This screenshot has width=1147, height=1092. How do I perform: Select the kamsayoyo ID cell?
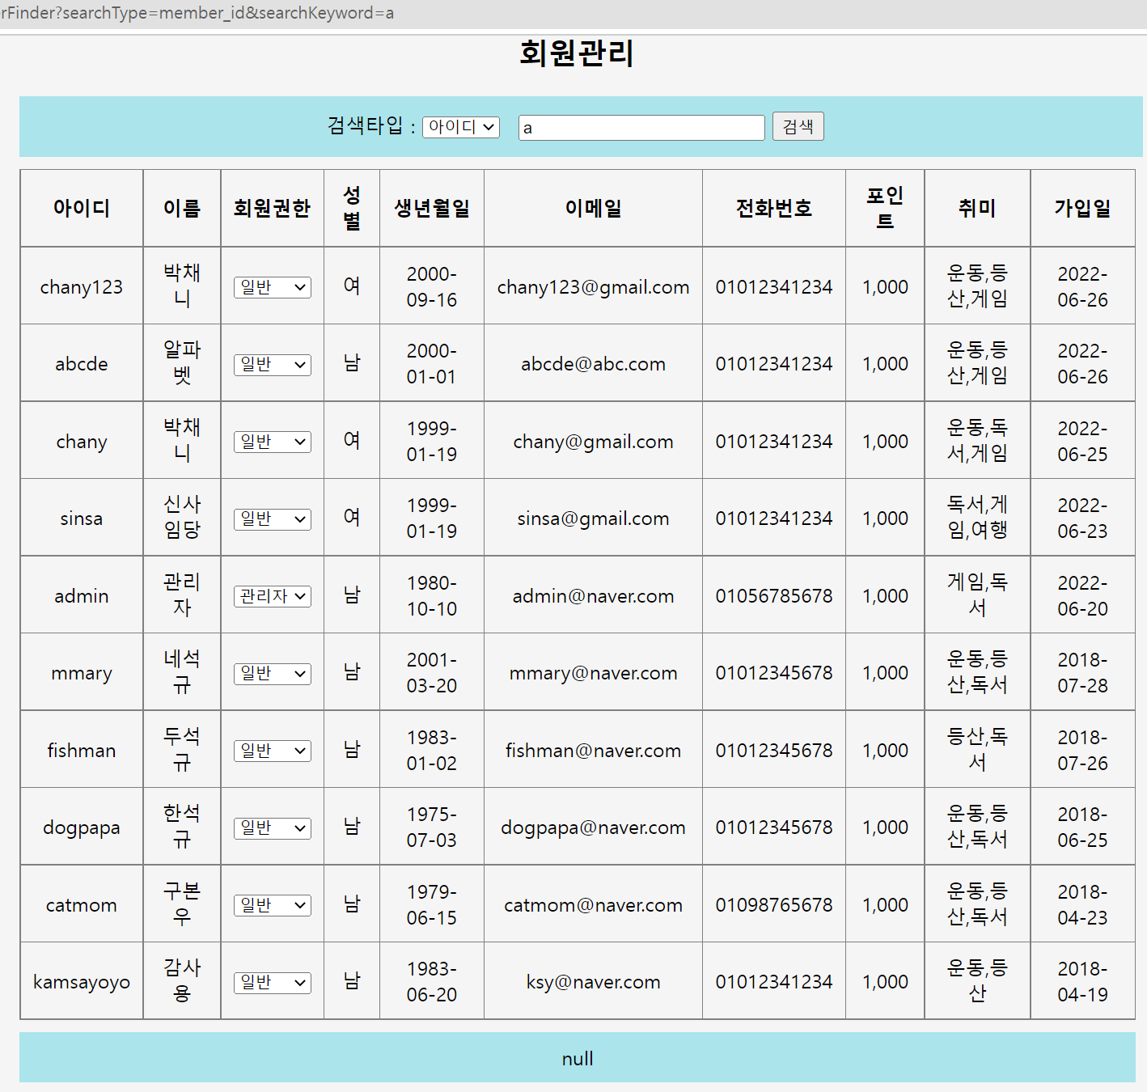click(82, 982)
